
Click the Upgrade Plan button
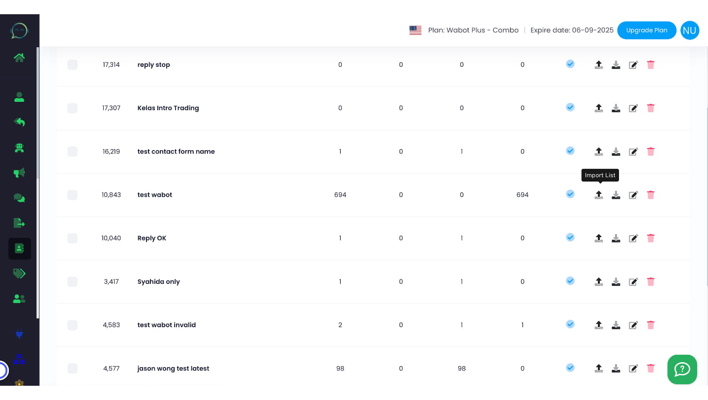pyautogui.click(x=647, y=30)
